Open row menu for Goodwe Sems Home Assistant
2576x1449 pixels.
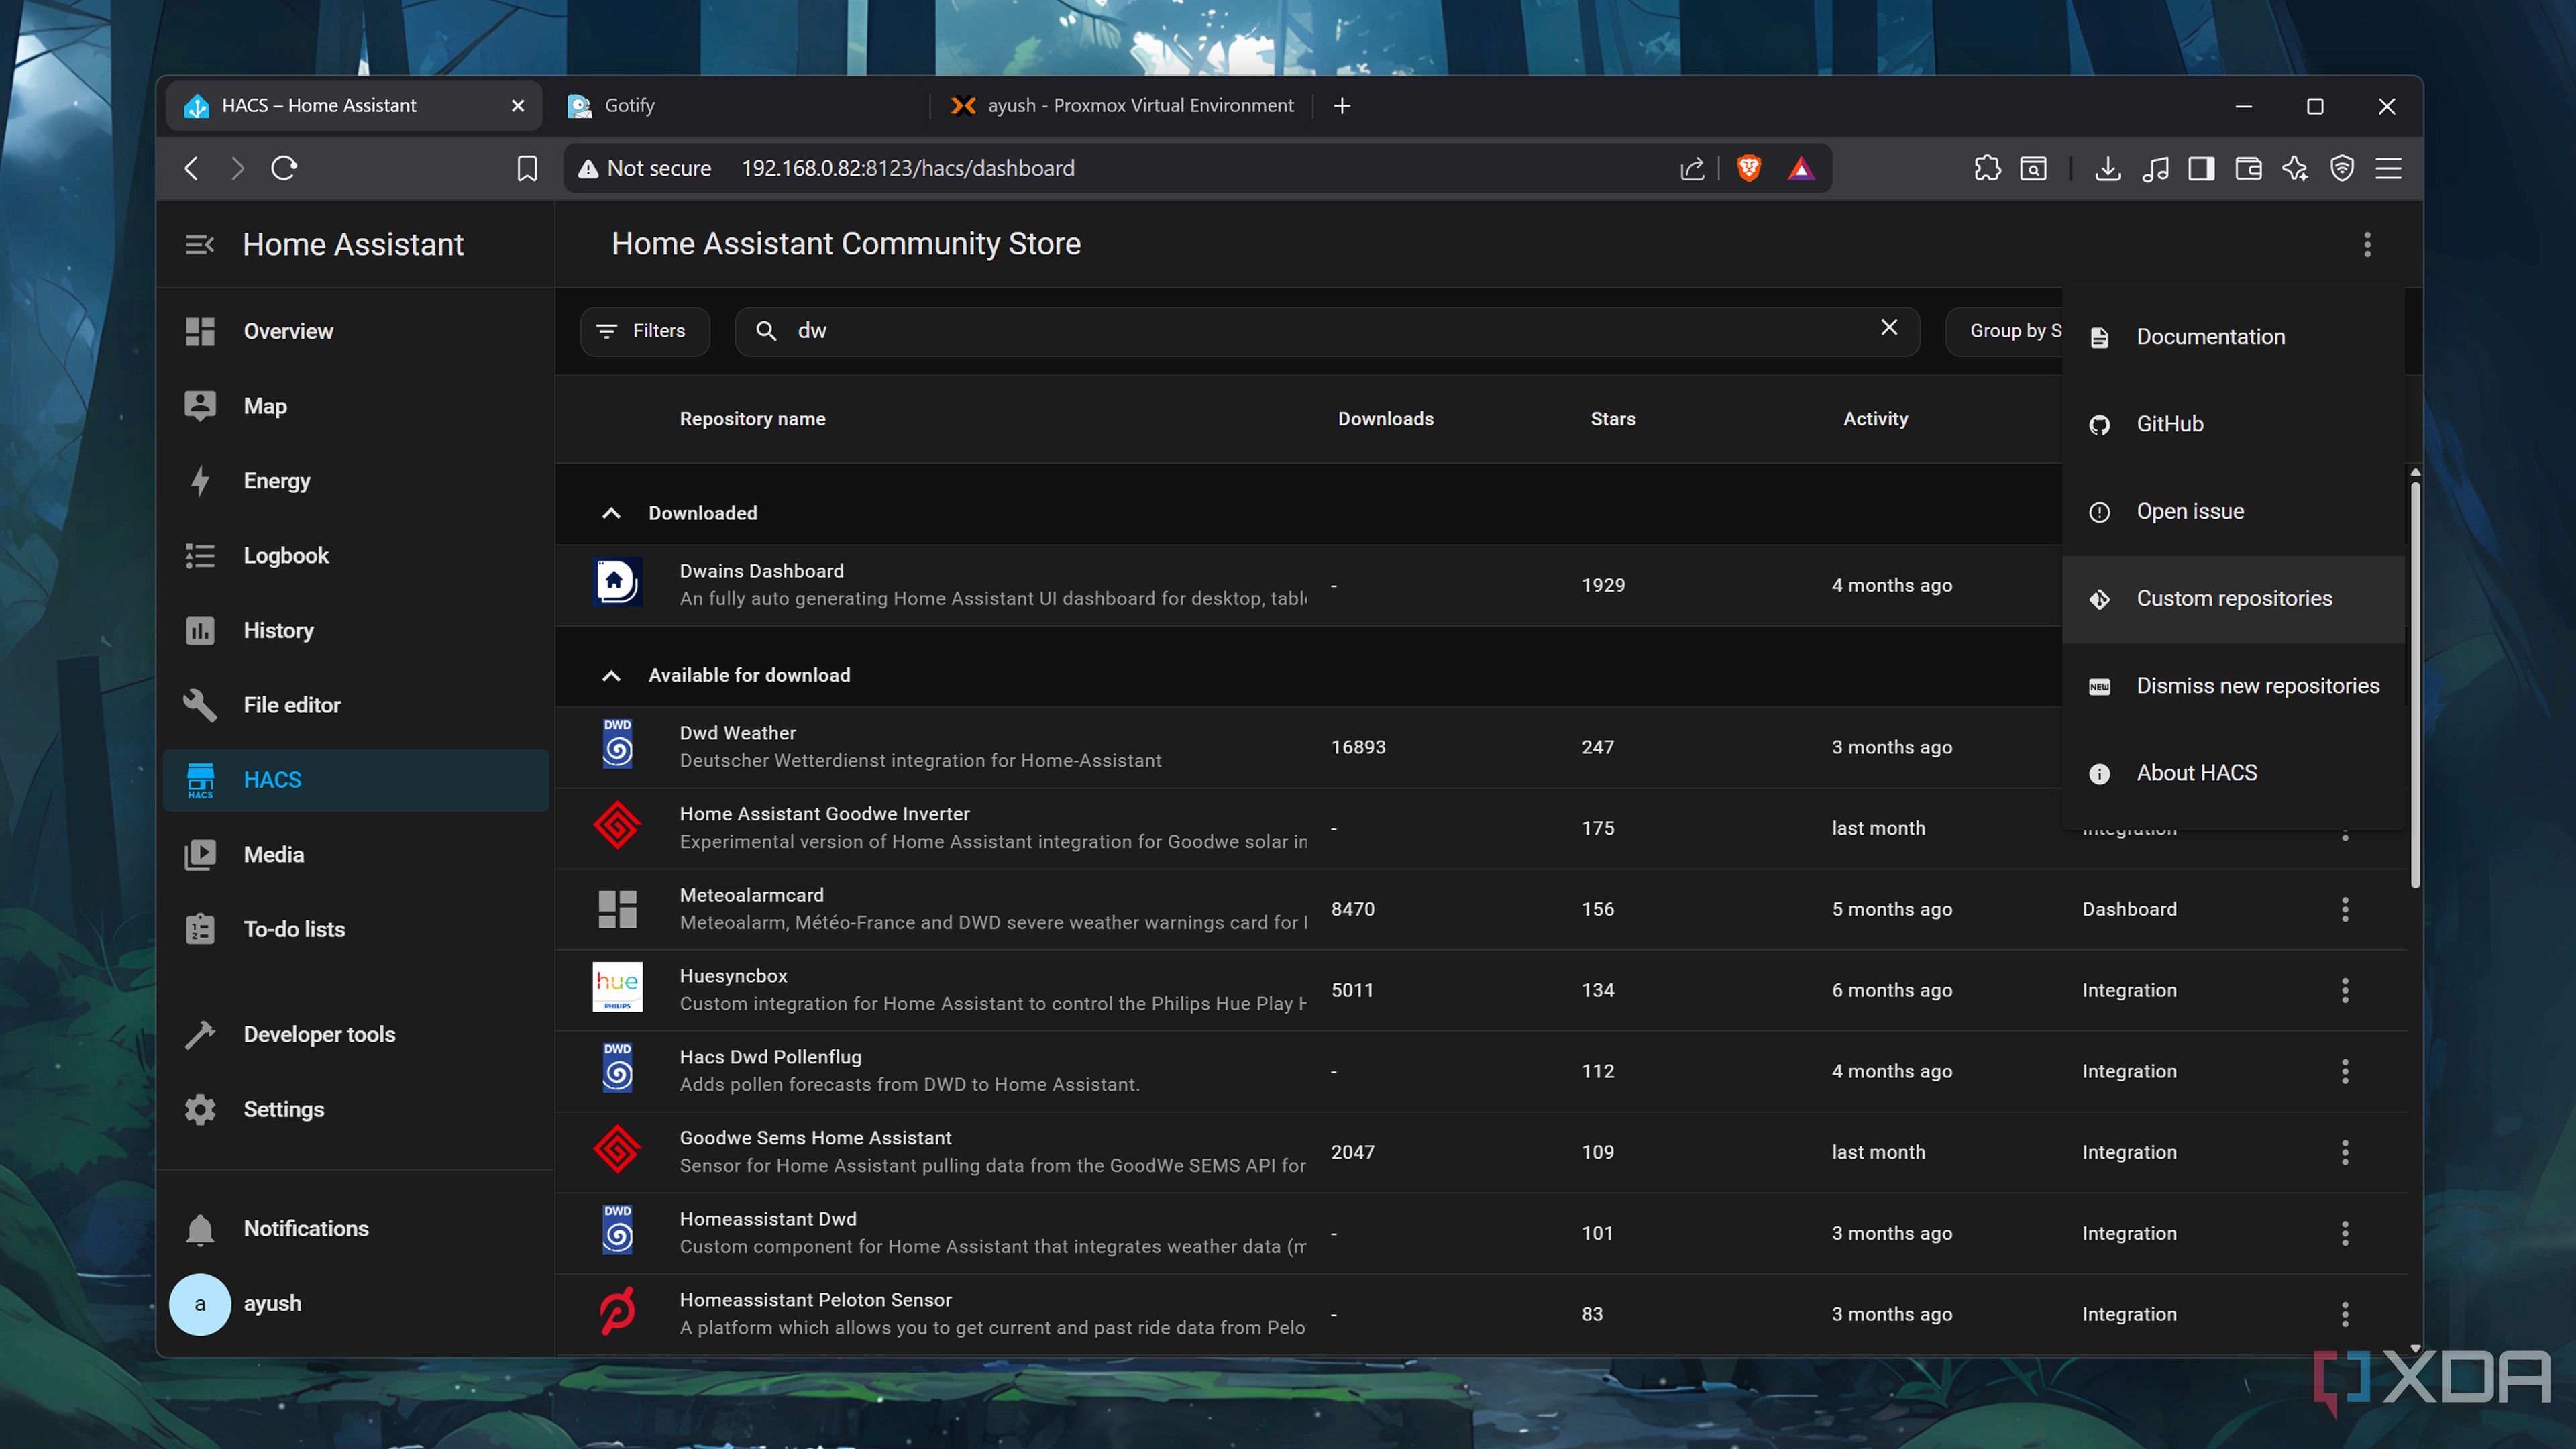click(2345, 1152)
